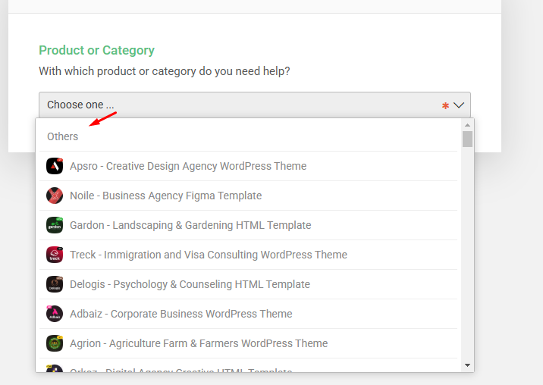Click the Apsro theme product icon
Screen dimensions: 543x385
pos(55,166)
